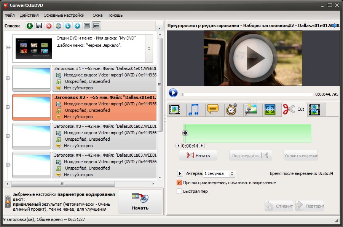Click the large Начать conversion button

[140, 202]
